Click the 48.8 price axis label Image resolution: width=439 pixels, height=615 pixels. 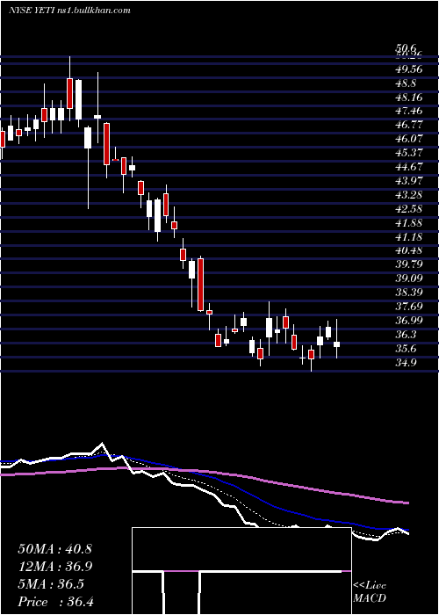click(407, 83)
